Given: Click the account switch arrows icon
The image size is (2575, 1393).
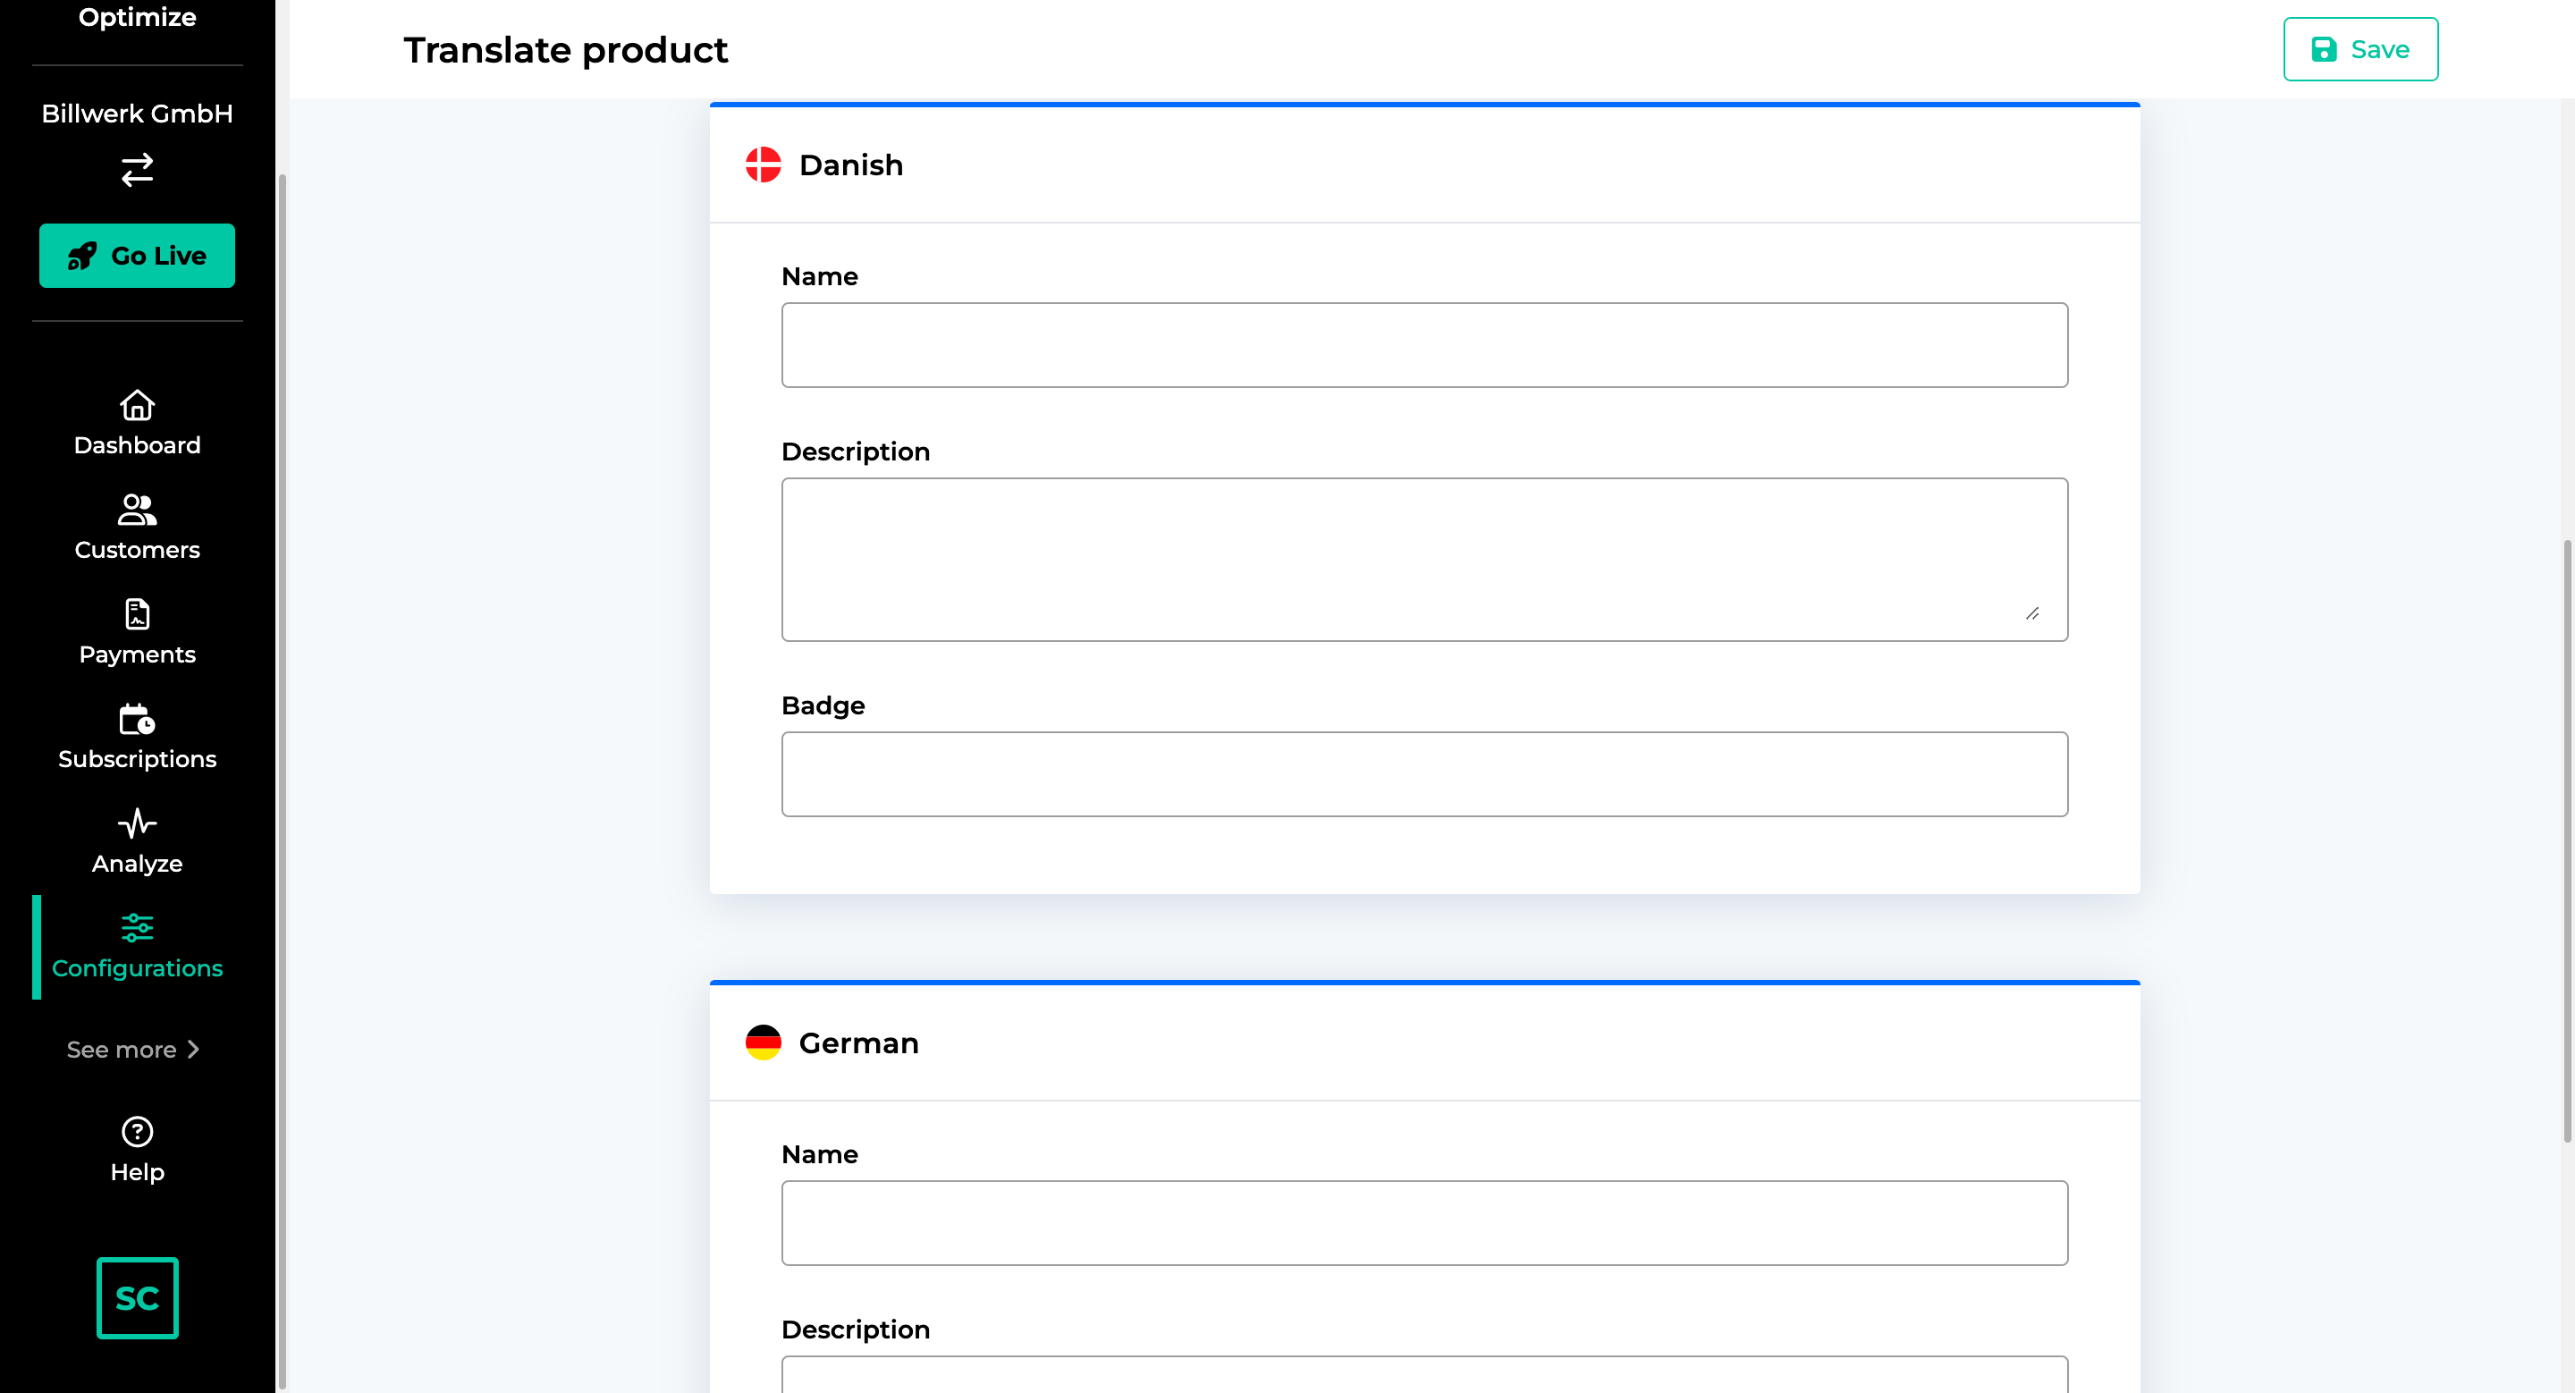Looking at the screenshot, I should click(137, 170).
